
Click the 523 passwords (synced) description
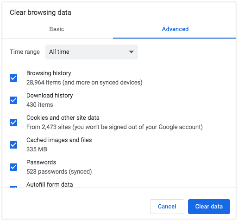pyautogui.click(x=59, y=172)
